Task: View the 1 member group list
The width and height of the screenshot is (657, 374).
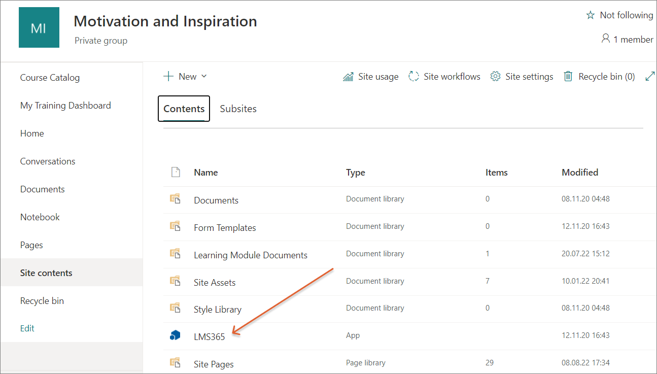Action: (x=627, y=39)
